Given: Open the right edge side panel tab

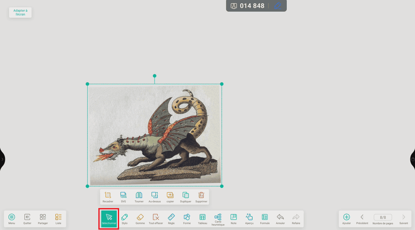Looking at the screenshot, I should (x=413, y=159).
